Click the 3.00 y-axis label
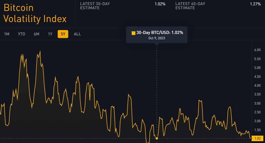Image resolution: width=265 pixels, height=143 pixels. coord(257,103)
